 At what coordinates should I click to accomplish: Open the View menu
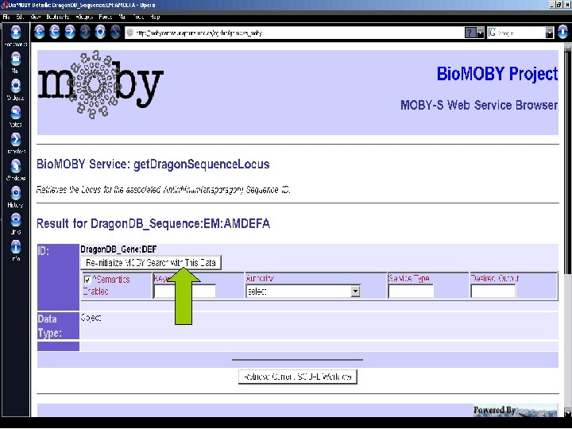pos(36,17)
